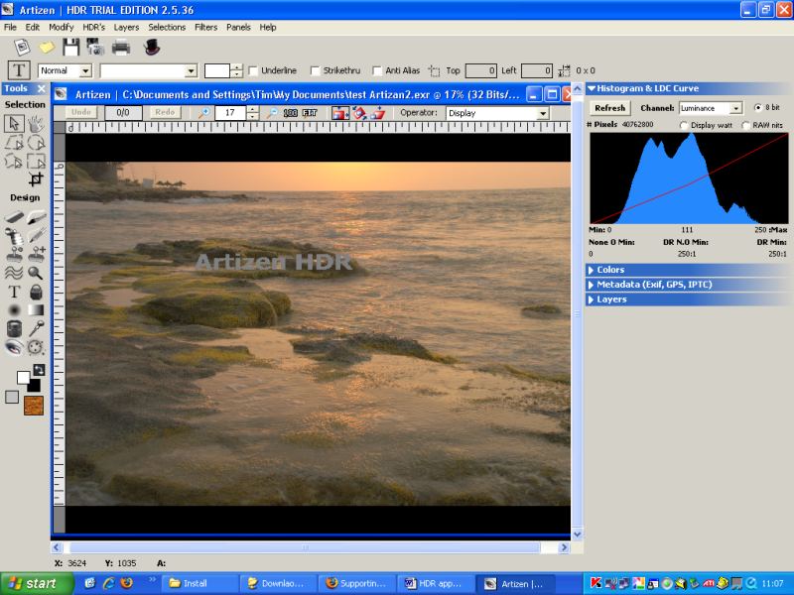This screenshot has width=794, height=595.
Task: Select the clone stamp tool with plus sign
Action: point(36,254)
